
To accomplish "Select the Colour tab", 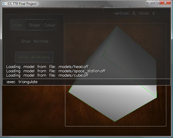I will tap(49, 25).
